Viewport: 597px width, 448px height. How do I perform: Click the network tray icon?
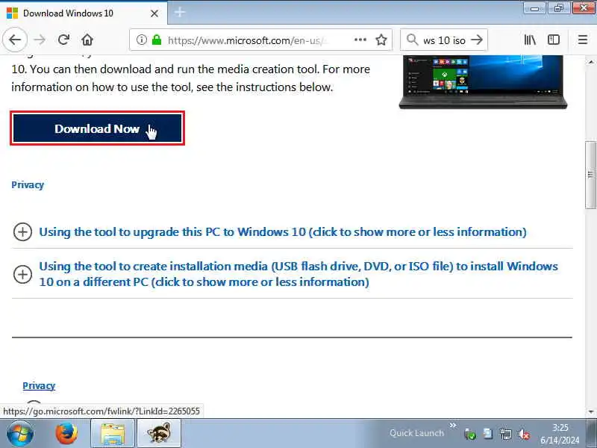point(506,434)
